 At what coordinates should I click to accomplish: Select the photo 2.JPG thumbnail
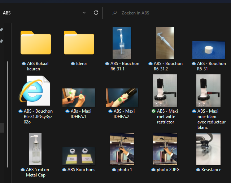pyautogui.click(x=165, y=149)
